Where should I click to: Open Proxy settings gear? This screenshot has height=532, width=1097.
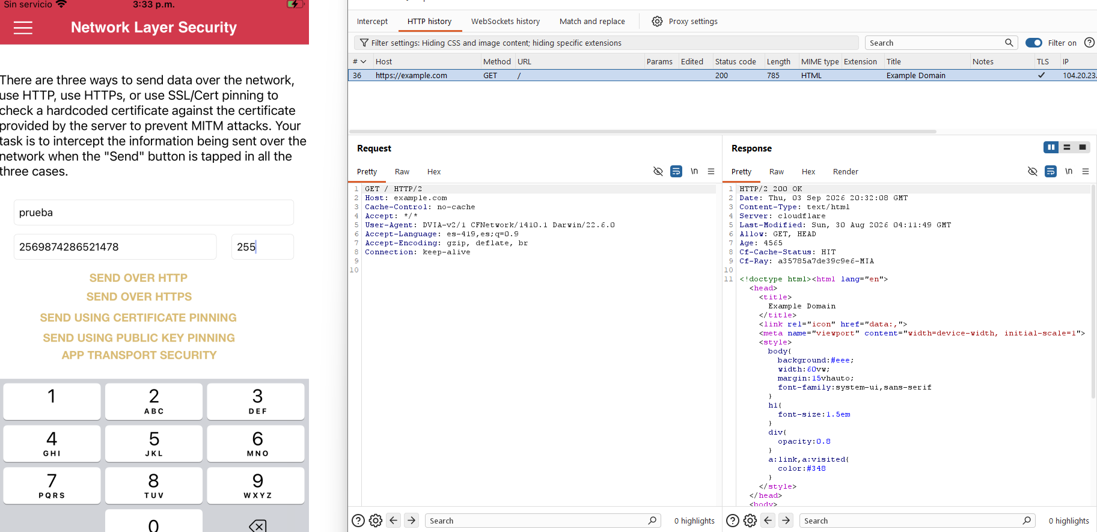pyautogui.click(x=657, y=22)
